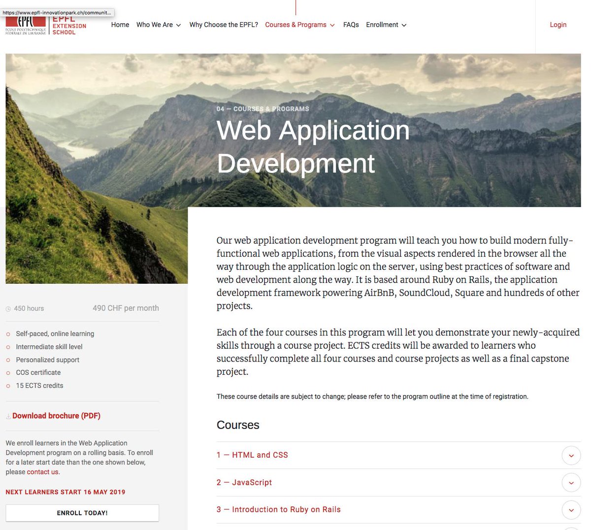Screen dimensions: 591x530
Task: Click the COS certificate item
Action: point(38,372)
